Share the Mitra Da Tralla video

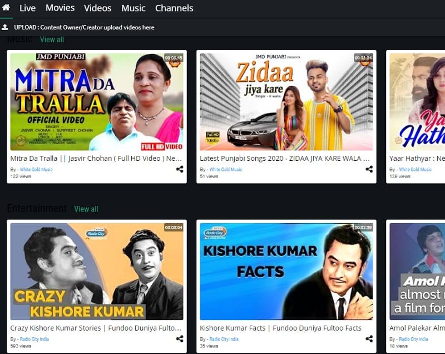pyautogui.click(x=180, y=169)
